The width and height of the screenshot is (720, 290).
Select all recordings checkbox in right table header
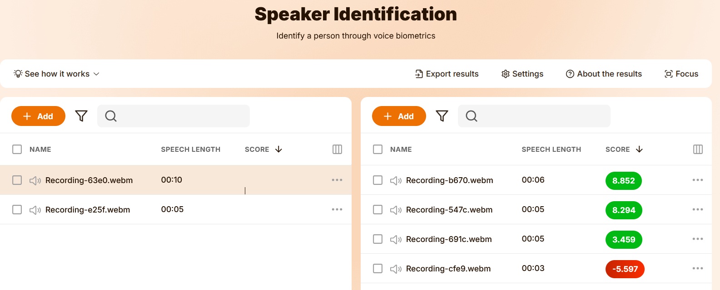[377, 150]
